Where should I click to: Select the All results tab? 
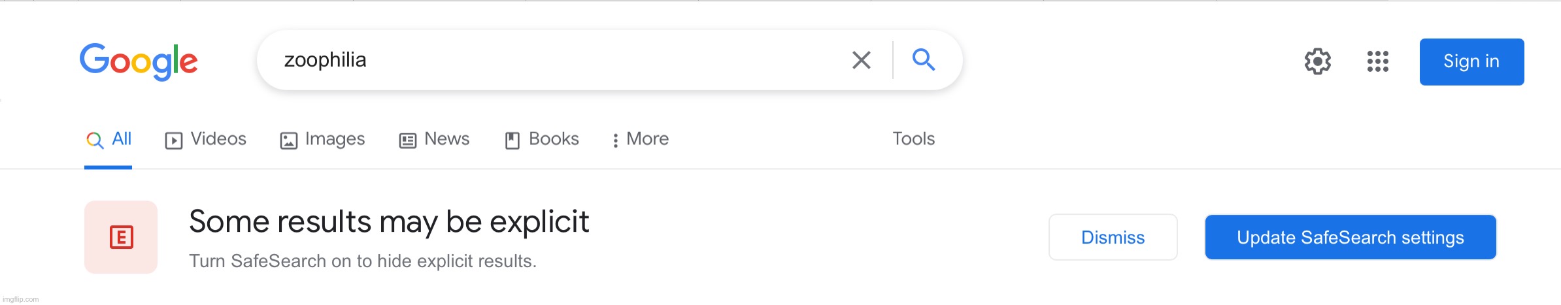point(109,139)
